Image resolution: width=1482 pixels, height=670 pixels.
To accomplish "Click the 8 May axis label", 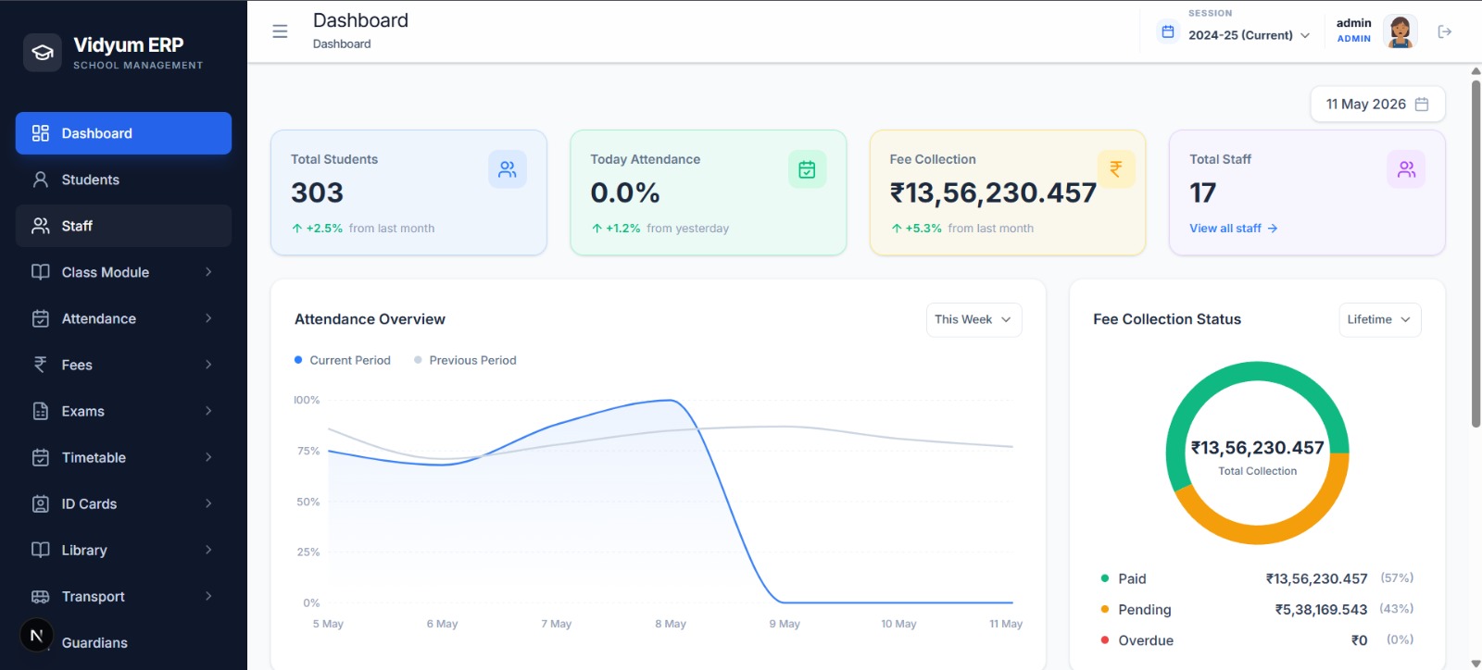I will [671, 624].
